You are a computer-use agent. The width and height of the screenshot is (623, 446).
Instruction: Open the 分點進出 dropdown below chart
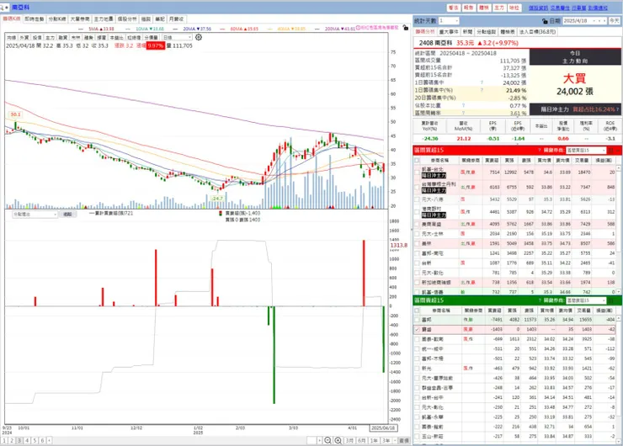pyautogui.click(x=35, y=214)
